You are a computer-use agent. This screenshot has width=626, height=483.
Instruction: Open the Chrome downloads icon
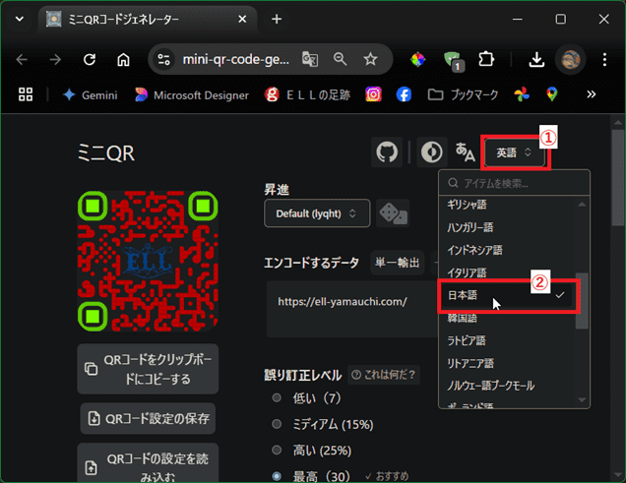click(536, 59)
